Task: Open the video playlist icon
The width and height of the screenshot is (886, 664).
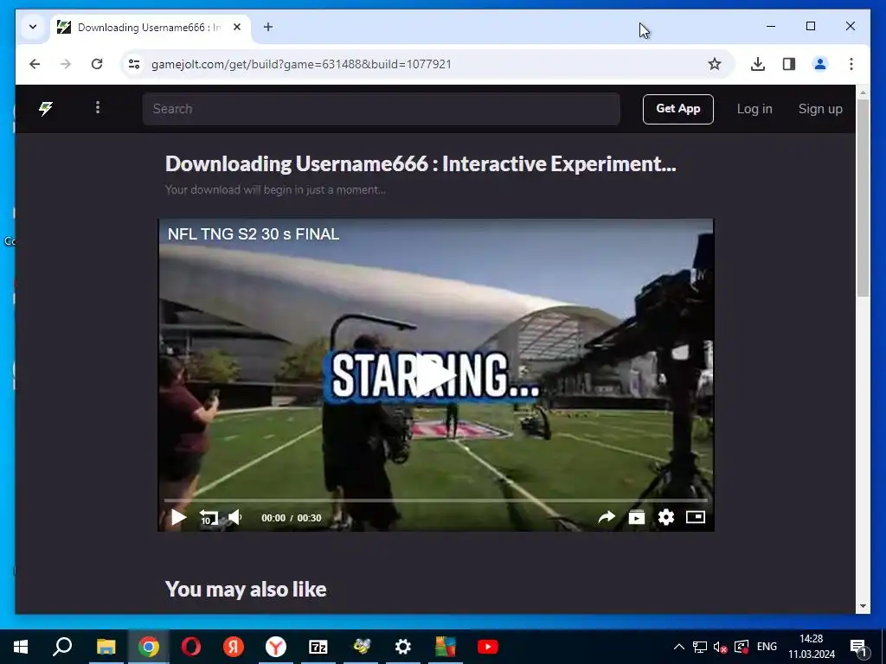Action: pyautogui.click(x=636, y=517)
